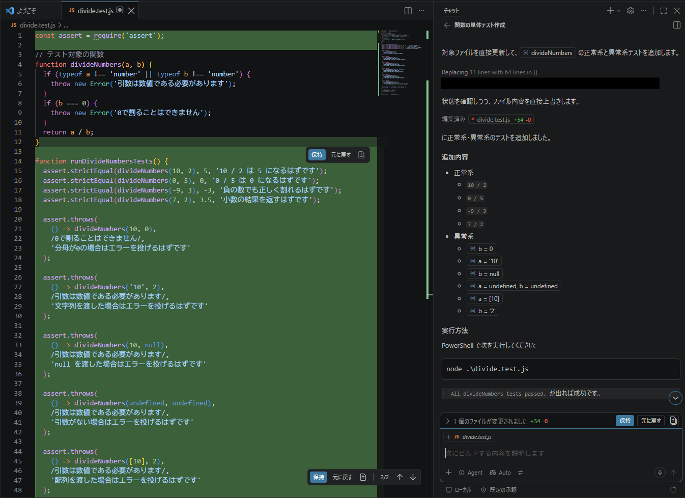
Task: Click the 7 / 2 code chip in 正常系
Action: 475,225
